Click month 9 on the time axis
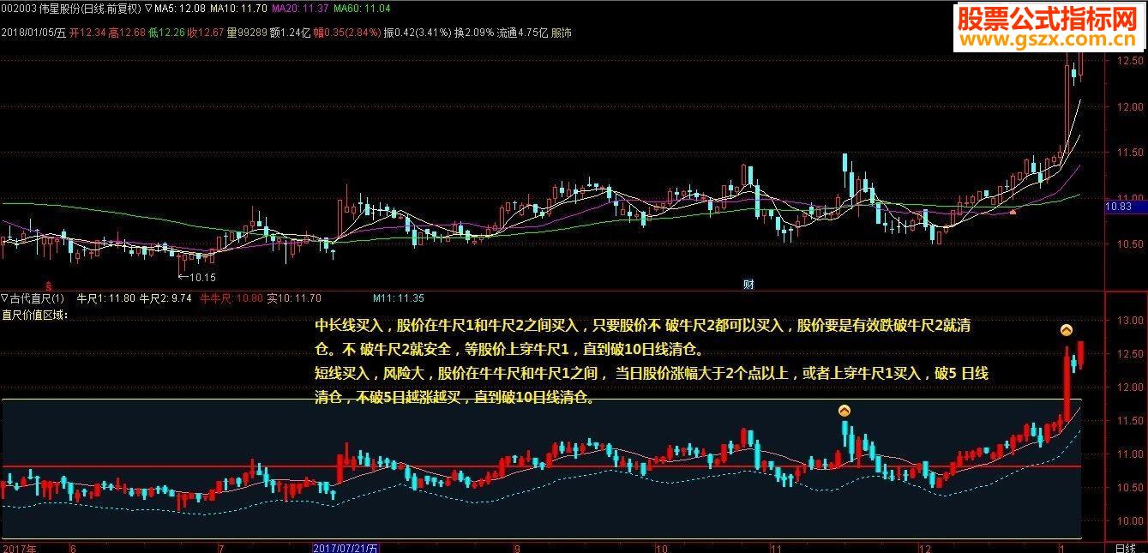Viewport: 1148px width, 553px height. pos(517,547)
